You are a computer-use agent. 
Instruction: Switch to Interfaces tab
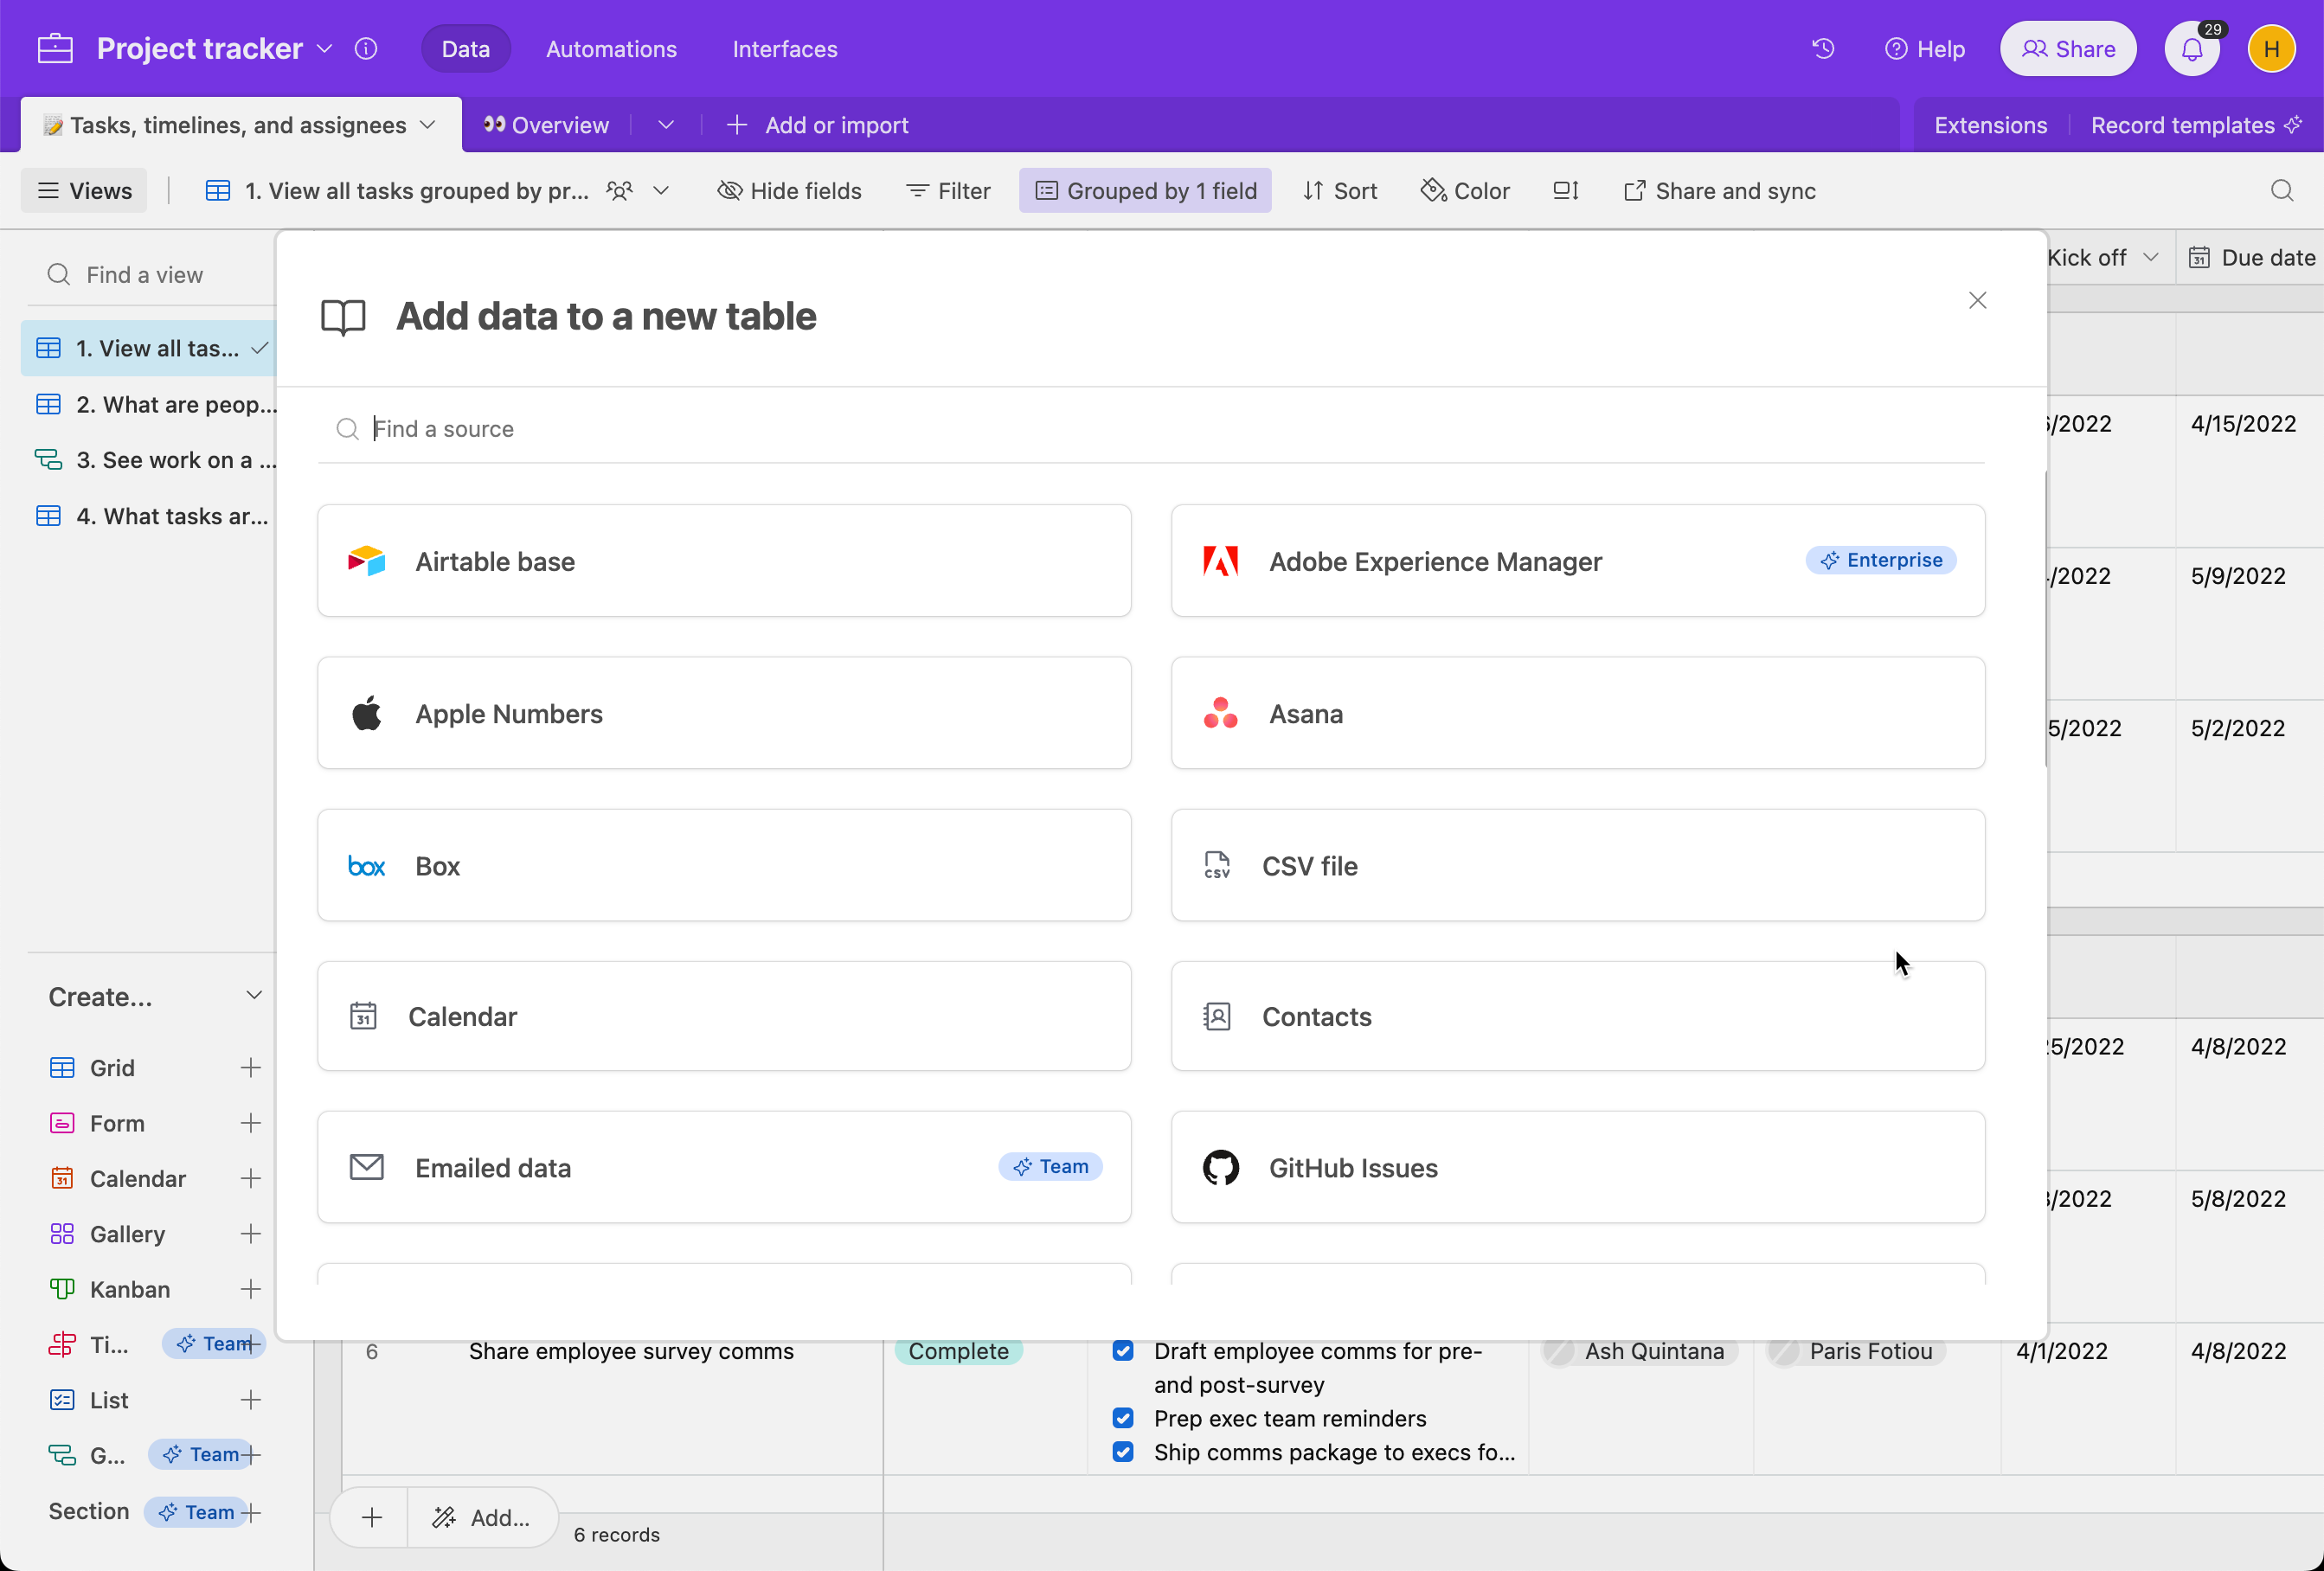coord(785,49)
